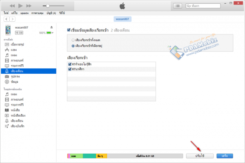
Task: Open รายการทีวี under การตั้งค่า settings
Action: [28, 66]
